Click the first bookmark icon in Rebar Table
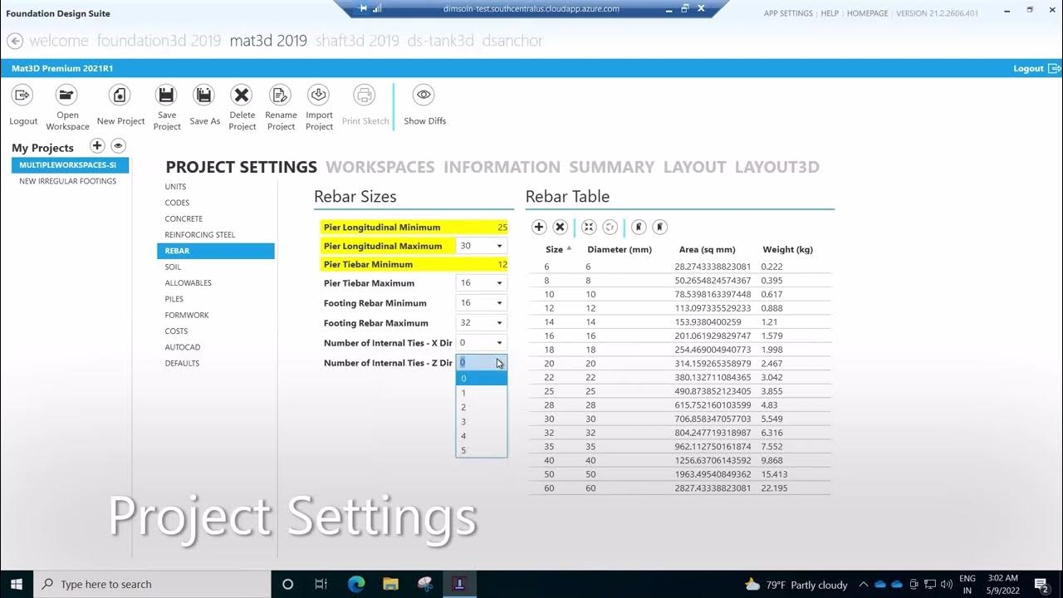1063x598 pixels. pos(639,227)
